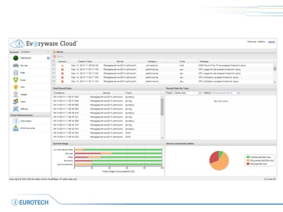Open the Metric dropdown arrow
This screenshot has width=283, height=212.
pos(239,93)
